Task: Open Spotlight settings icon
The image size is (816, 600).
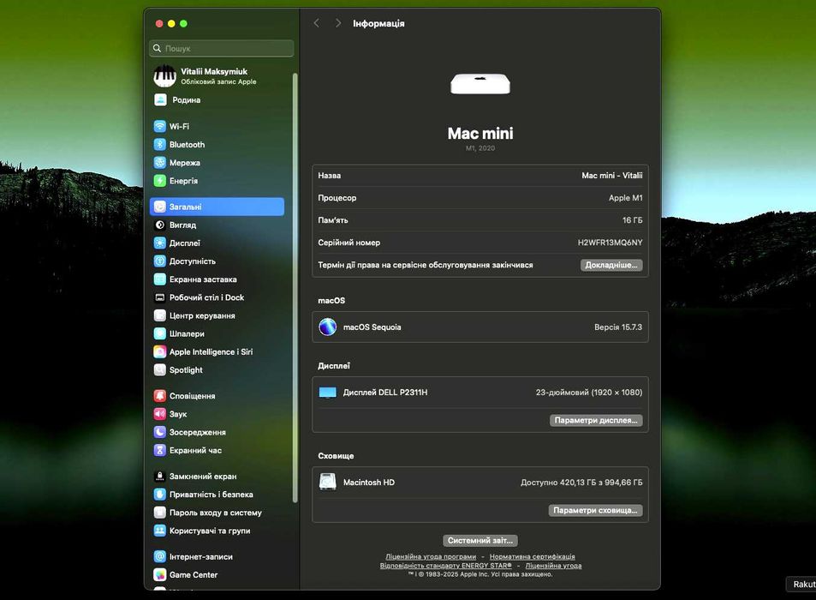Action: pyautogui.click(x=160, y=369)
